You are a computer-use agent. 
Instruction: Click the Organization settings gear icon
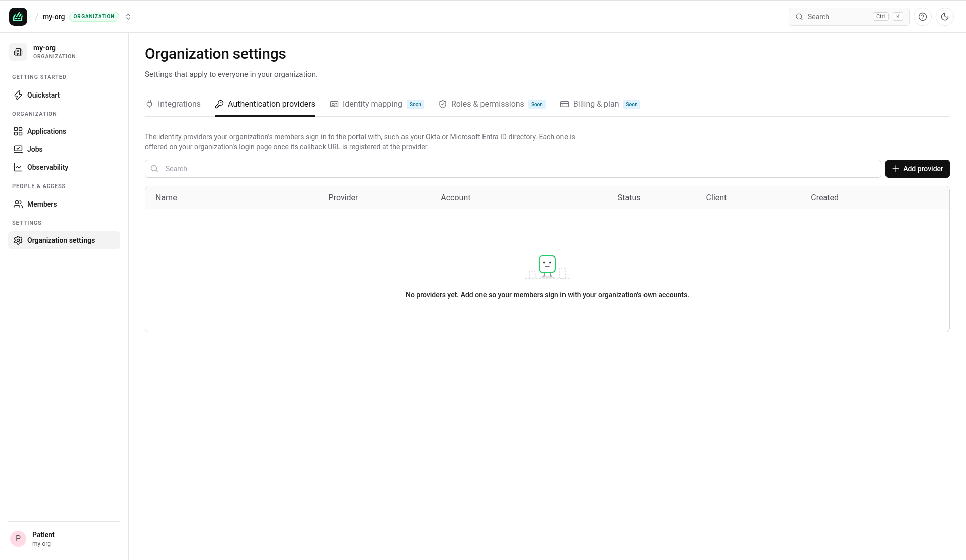pyautogui.click(x=18, y=240)
